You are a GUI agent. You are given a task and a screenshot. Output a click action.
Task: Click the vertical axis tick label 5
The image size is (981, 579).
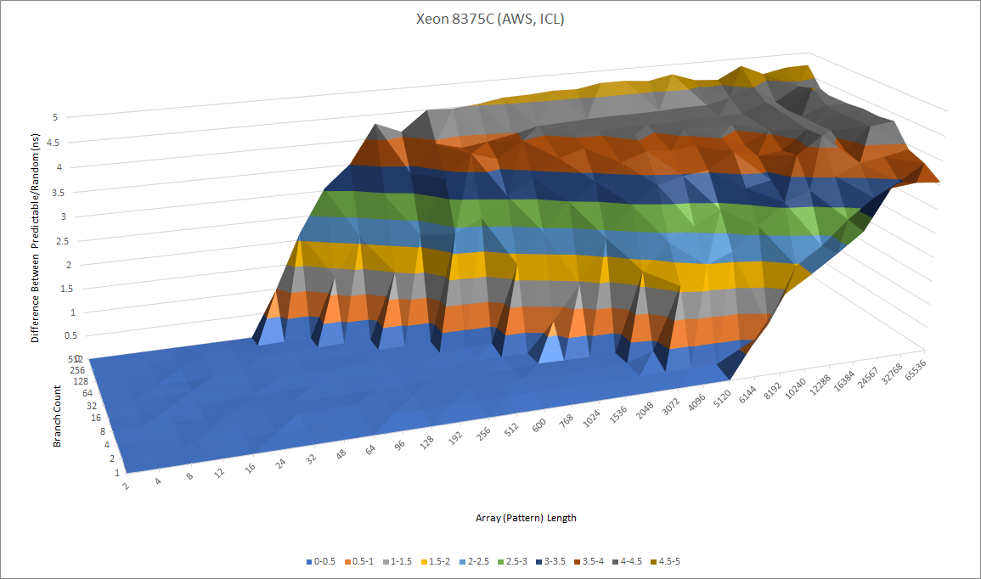pyautogui.click(x=55, y=117)
